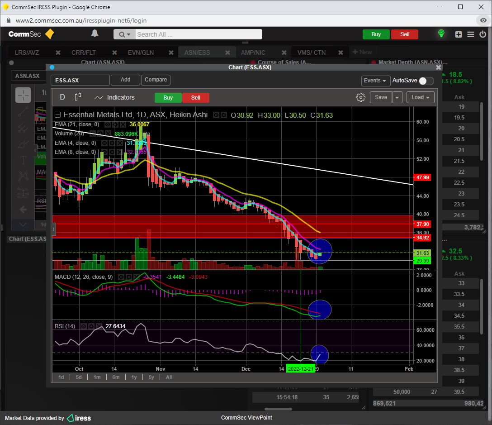The height and width of the screenshot is (425, 492).
Task: Expand the Events dropdown
Action: pos(376,81)
